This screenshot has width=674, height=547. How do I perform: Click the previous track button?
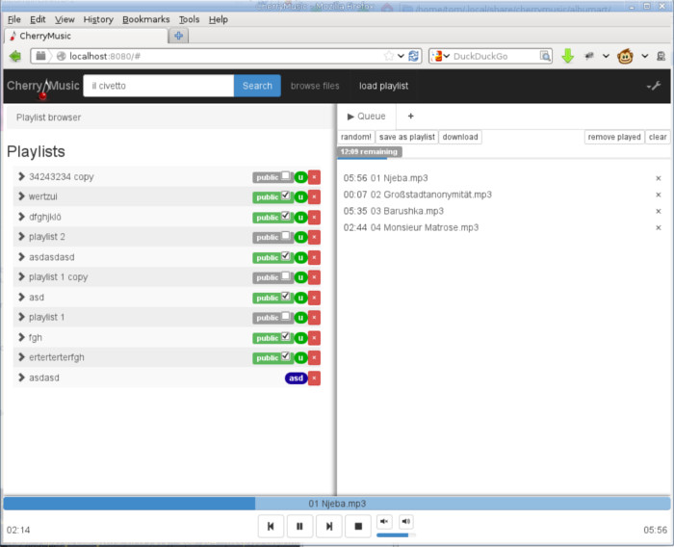(271, 526)
